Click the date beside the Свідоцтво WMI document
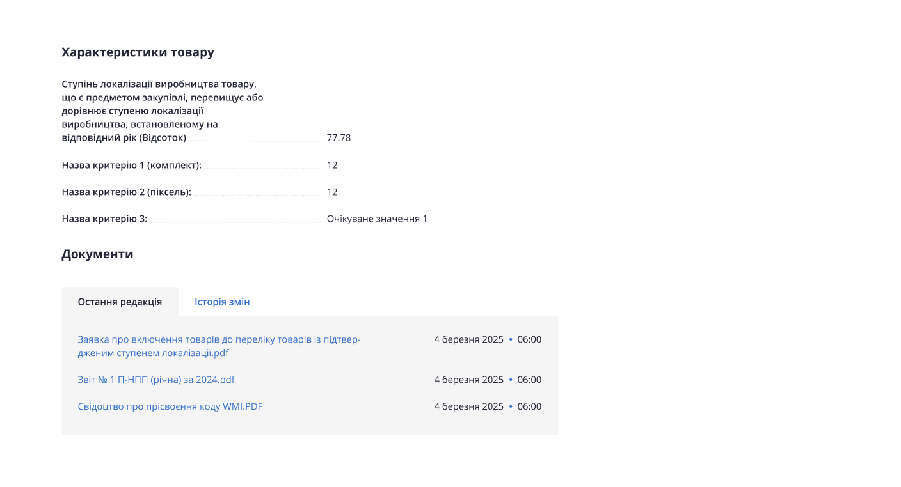Viewport: 901px width, 487px height. click(x=468, y=406)
